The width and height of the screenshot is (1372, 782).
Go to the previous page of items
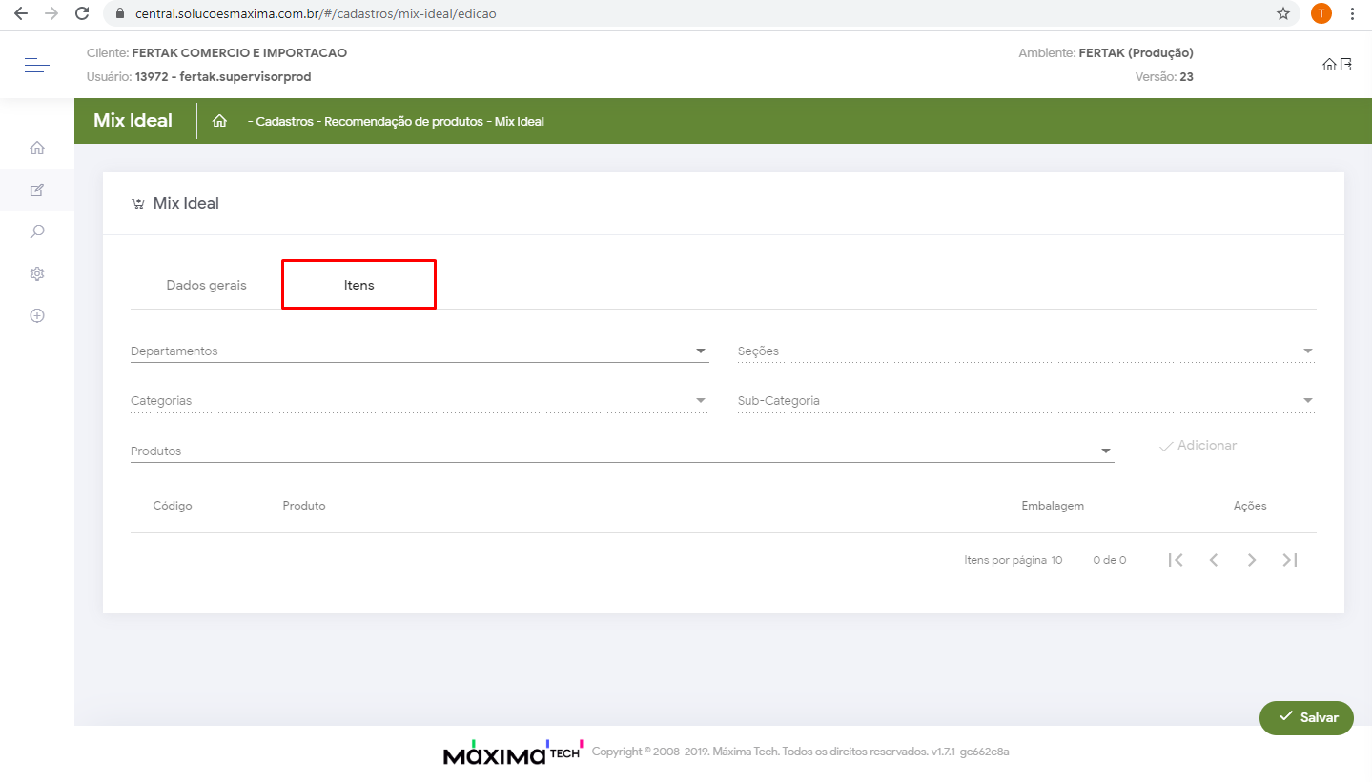tap(1214, 560)
